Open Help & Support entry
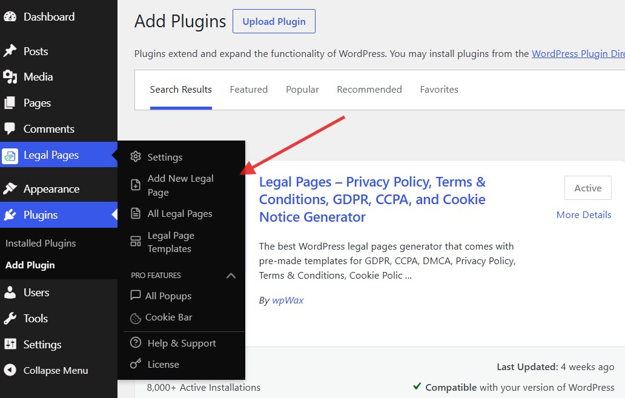 point(182,343)
